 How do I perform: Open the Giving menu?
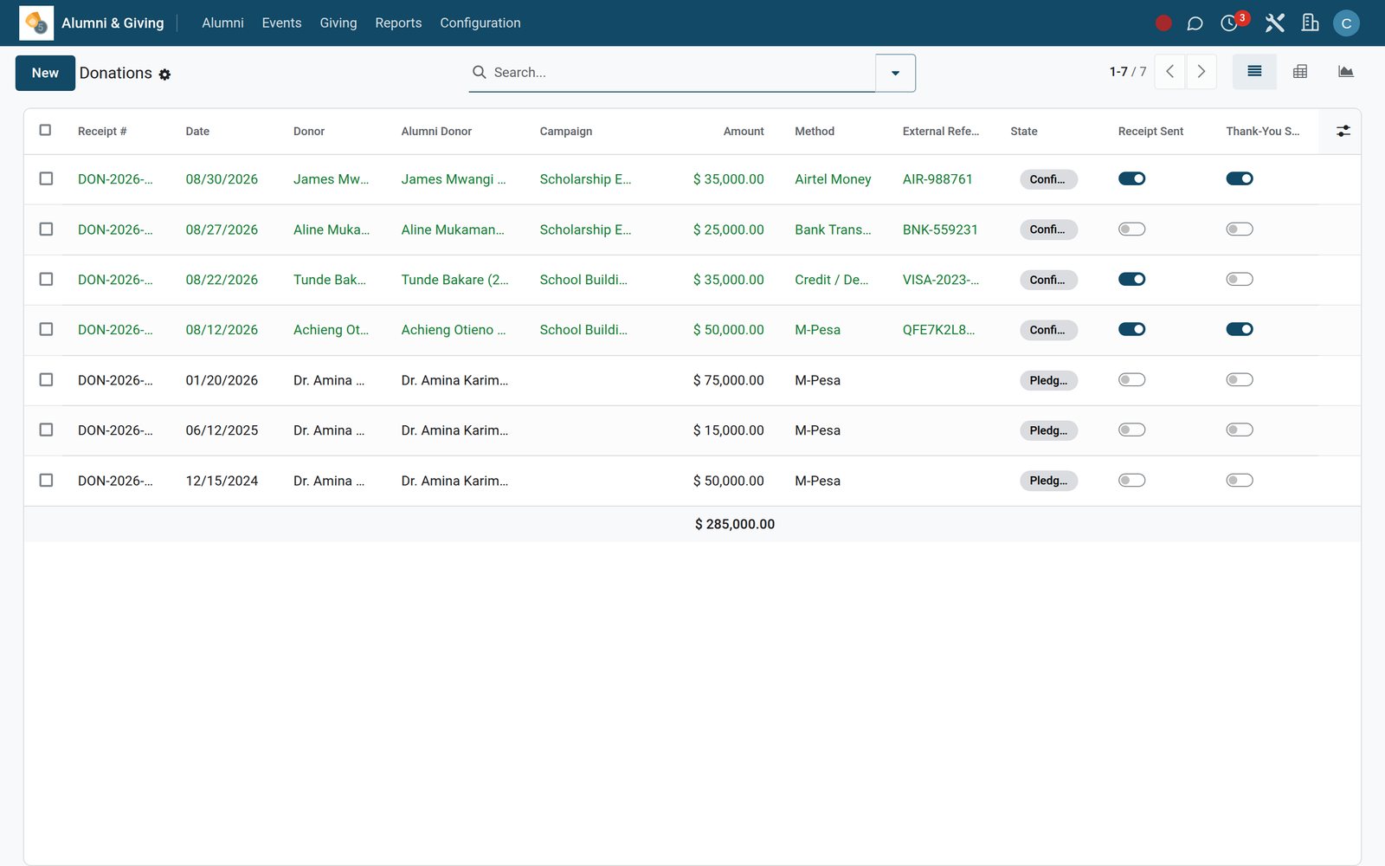pos(338,23)
